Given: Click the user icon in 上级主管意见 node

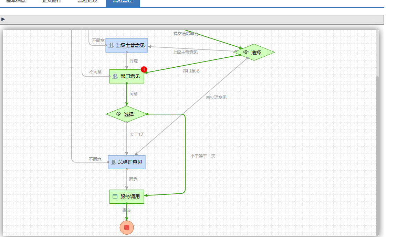Looking at the screenshot, I should point(111,45).
